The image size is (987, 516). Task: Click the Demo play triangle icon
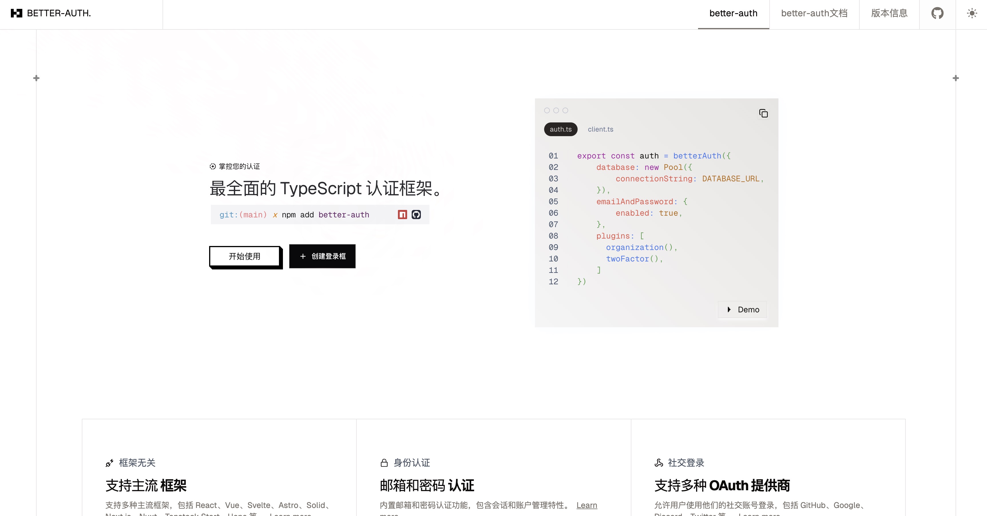[729, 309]
